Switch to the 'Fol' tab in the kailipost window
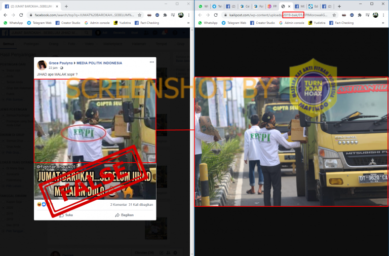 [x=258, y=7]
